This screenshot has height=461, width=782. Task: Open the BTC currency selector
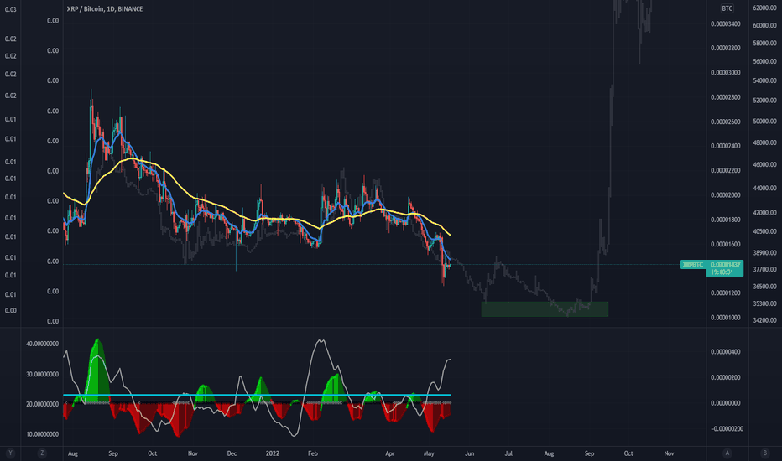tap(727, 8)
